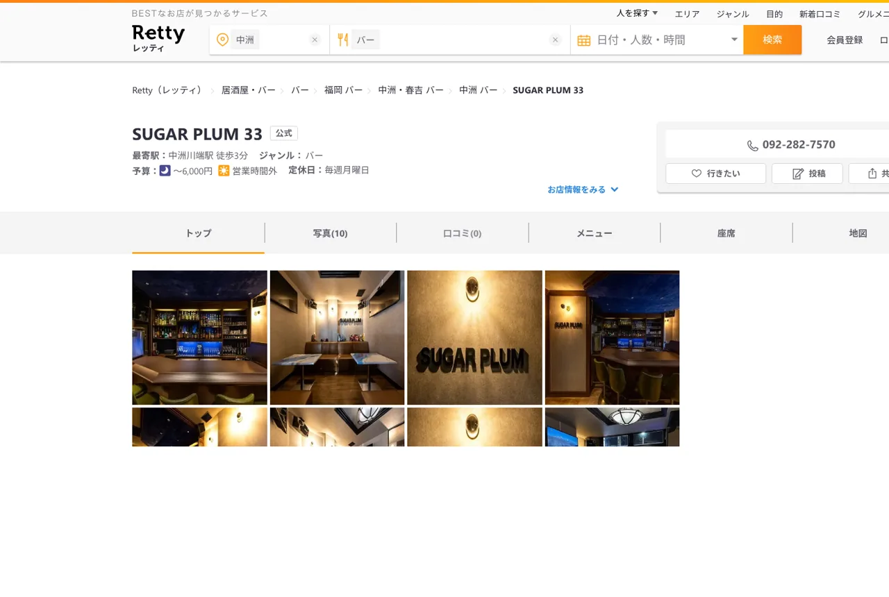This screenshot has height=597, width=889.
Task: Click the fork and knife genre icon
Action: click(x=342, y=40)
